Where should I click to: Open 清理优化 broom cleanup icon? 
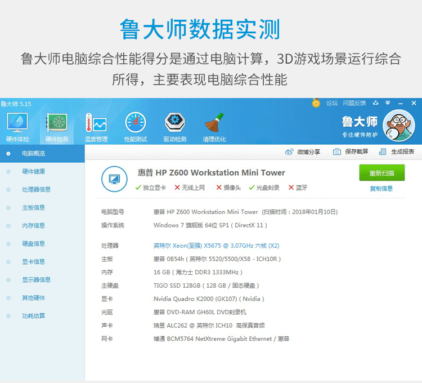coord(214,126)
